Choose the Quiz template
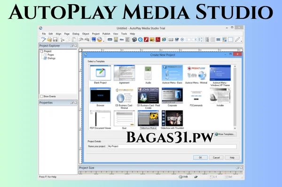 pos(124,120)
